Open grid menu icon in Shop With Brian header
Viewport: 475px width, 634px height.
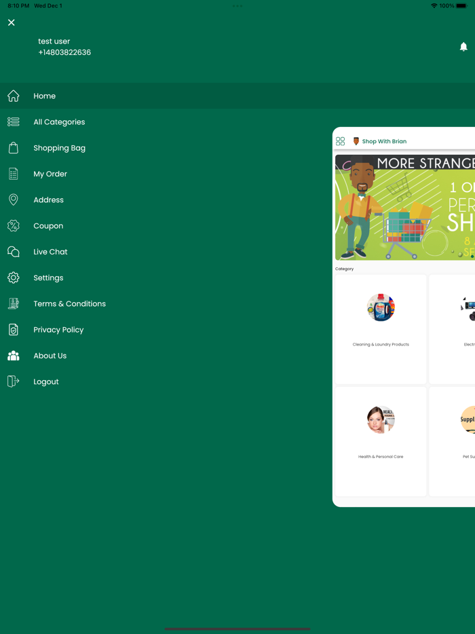coord(341,141)
